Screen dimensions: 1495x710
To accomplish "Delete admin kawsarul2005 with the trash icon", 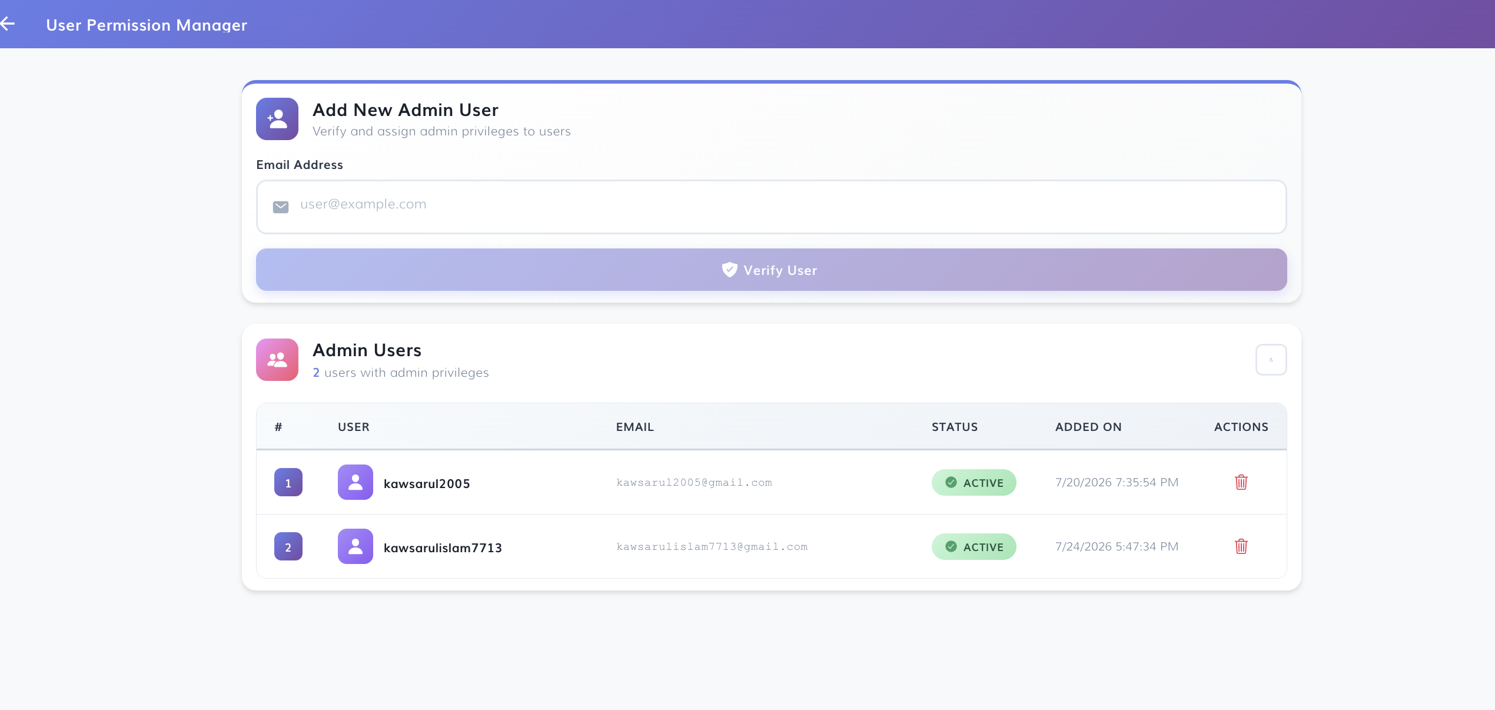I will coord(1241,482).
